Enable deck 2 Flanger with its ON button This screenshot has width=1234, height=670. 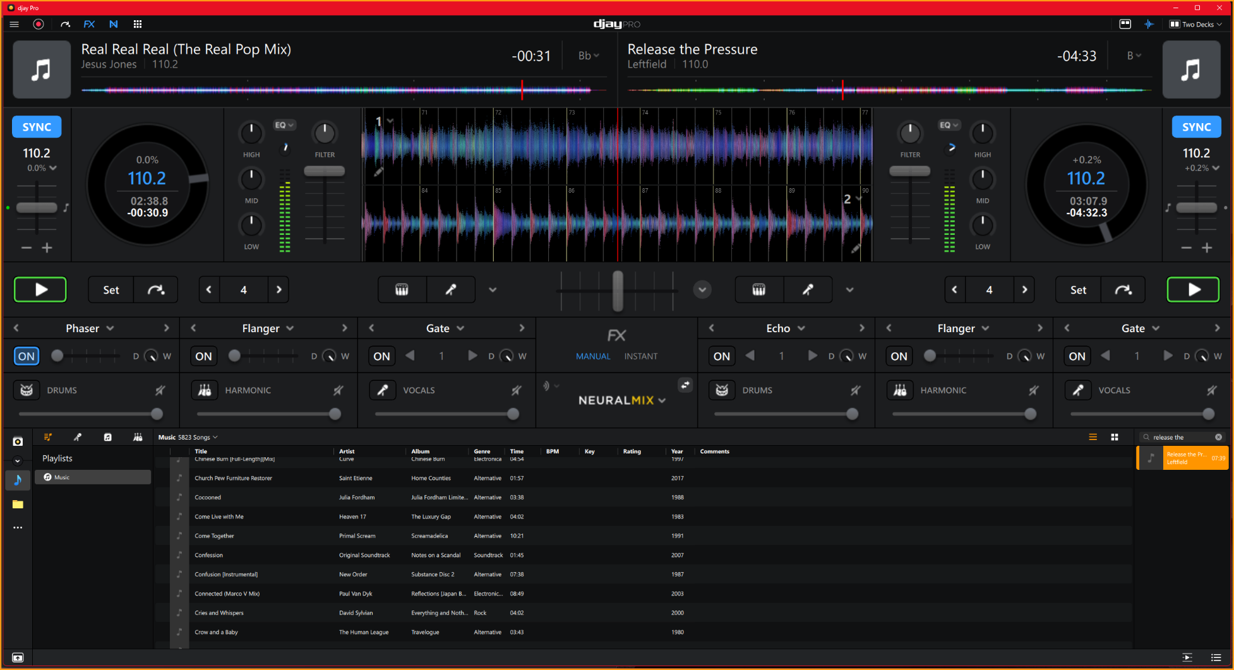[x=899, y=356]
